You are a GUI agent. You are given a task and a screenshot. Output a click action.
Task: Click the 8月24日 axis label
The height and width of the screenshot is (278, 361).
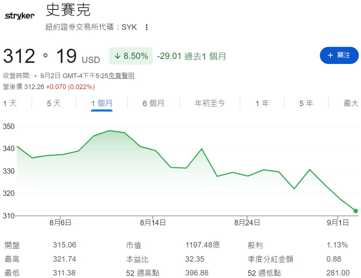(x=247, y=223)
